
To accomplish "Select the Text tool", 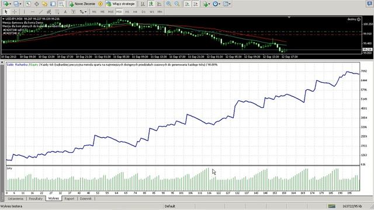I will pos(65,12).
